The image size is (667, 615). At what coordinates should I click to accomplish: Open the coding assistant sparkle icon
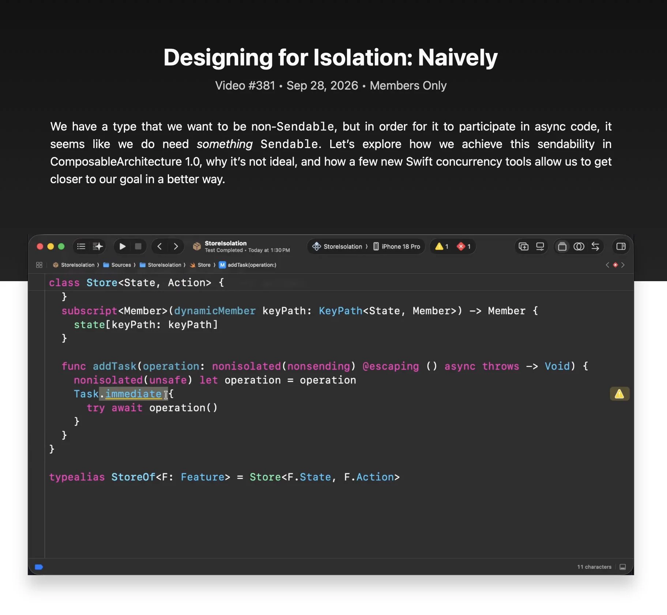click(x=98, y=246)
